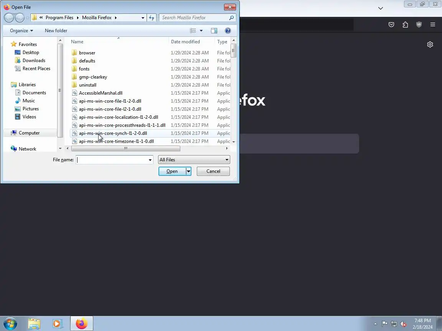Click the Open button

click(x=172, y=171)
